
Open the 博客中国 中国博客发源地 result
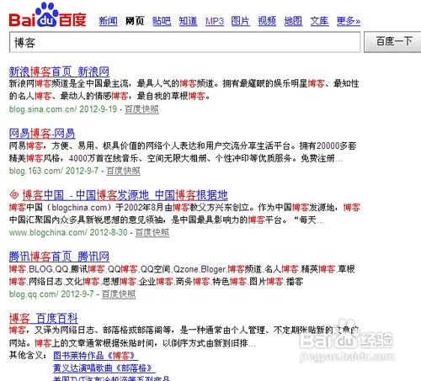click(x=125, y=195)
